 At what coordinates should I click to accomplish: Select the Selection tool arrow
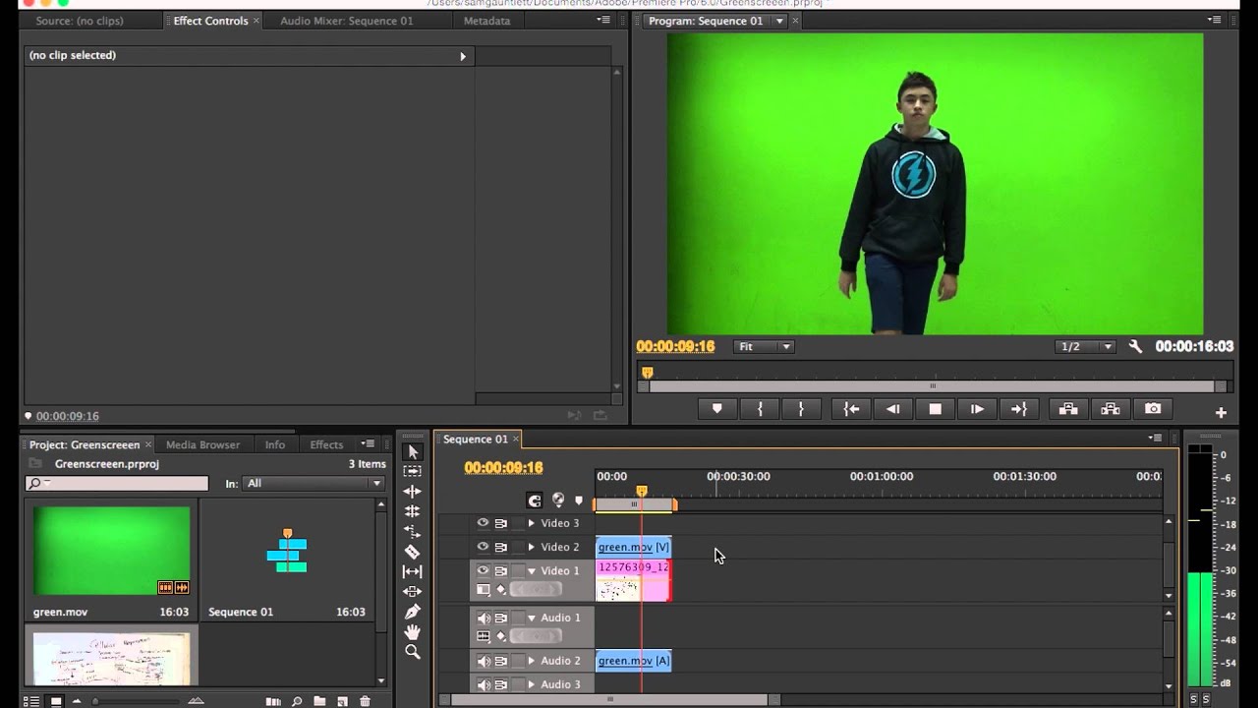[x=413, y=452]
